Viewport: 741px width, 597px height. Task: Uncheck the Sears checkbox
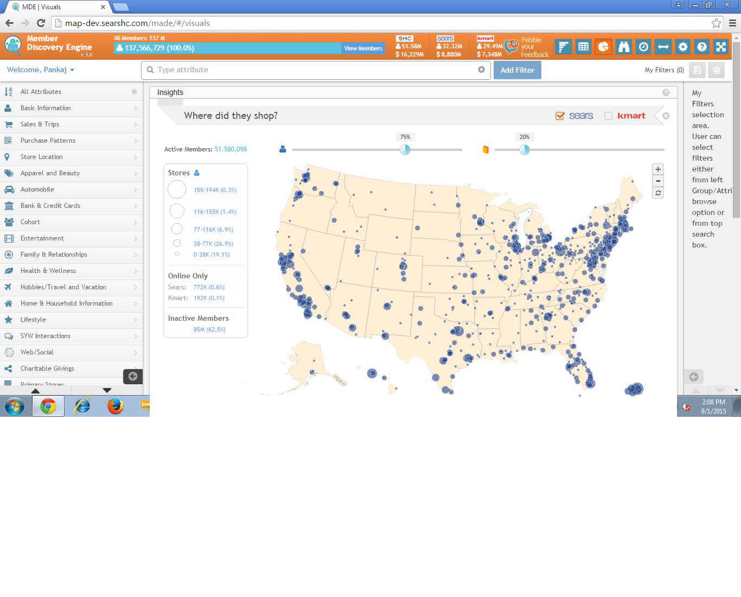pos(560,116)
